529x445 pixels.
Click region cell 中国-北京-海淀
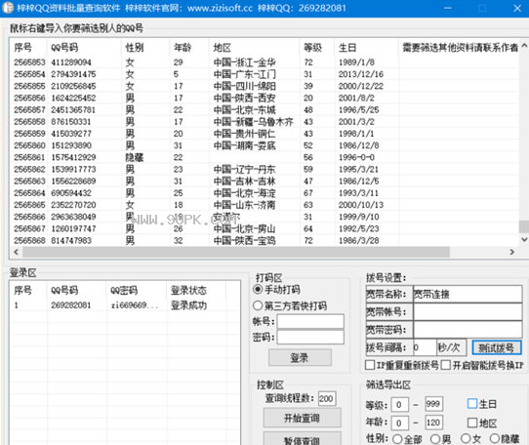[x=245, y=193]
